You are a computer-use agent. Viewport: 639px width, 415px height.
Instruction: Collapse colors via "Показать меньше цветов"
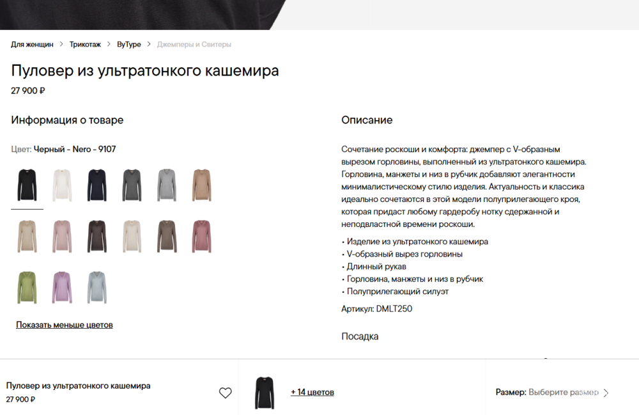point(64,325)
